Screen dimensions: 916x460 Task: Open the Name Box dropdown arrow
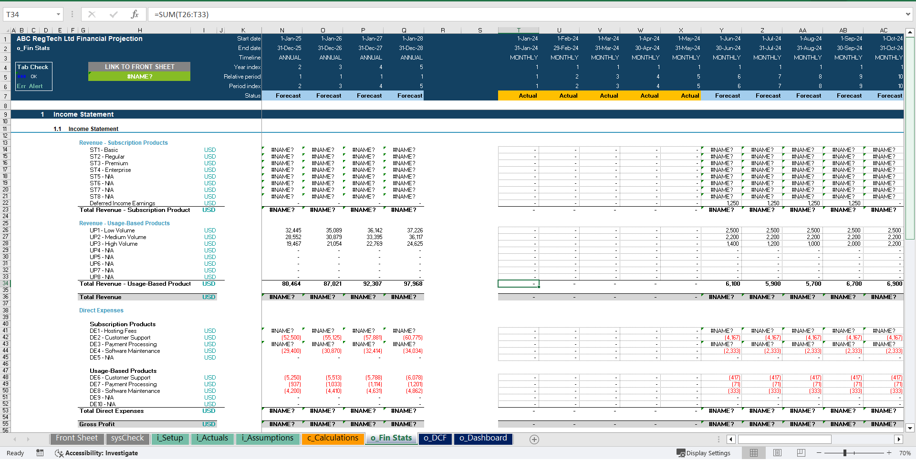click(58, 14)
